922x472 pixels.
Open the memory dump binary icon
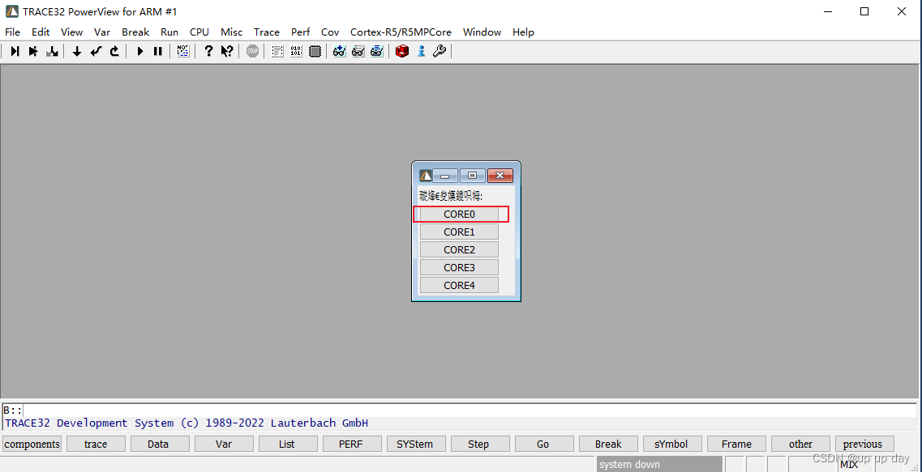click(296, 51)
